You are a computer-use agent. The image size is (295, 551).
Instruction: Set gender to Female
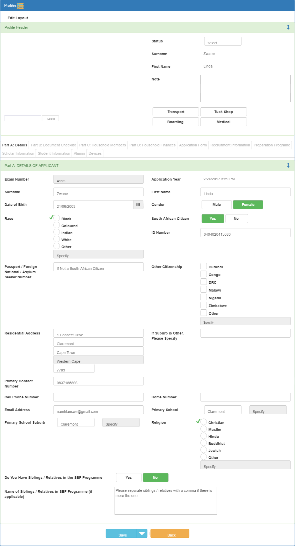248,205
